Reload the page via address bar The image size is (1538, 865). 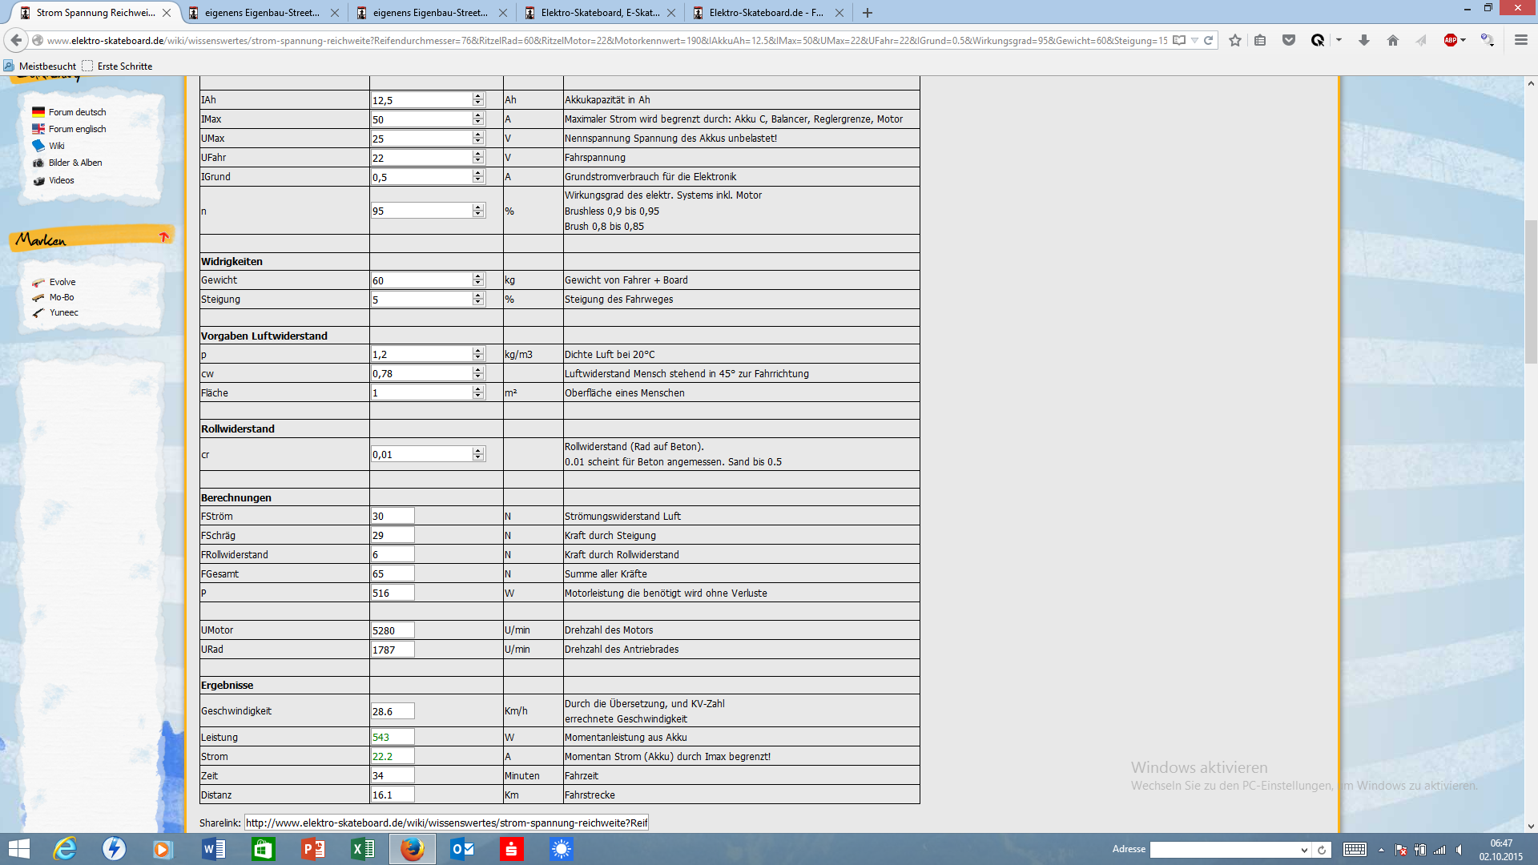[1208, 40]
